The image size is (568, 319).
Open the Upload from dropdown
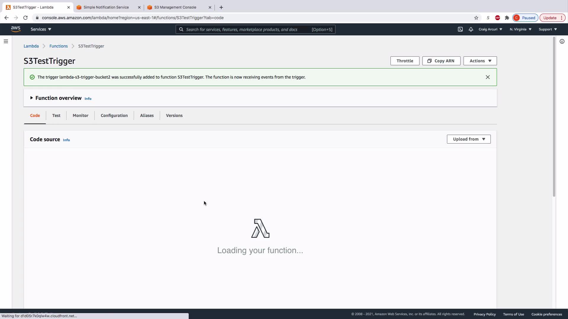(469, 139)
